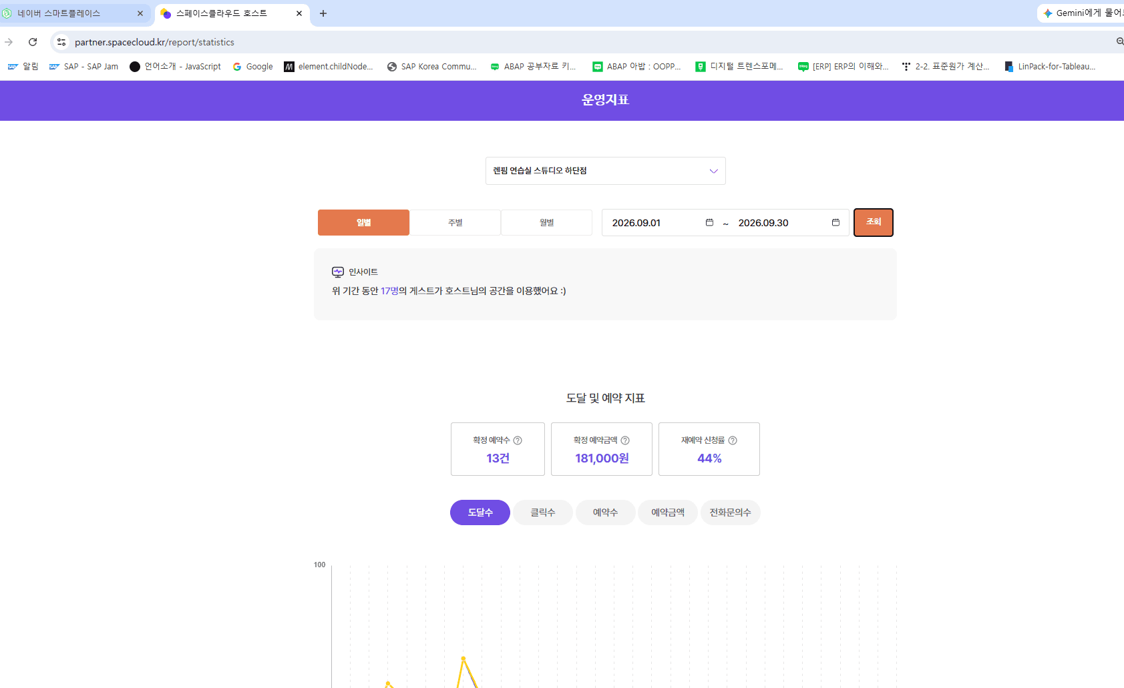Viewport: 1124px width, 688px height.
Task: Select the 클릭수 chart tab
Action: 543,512
